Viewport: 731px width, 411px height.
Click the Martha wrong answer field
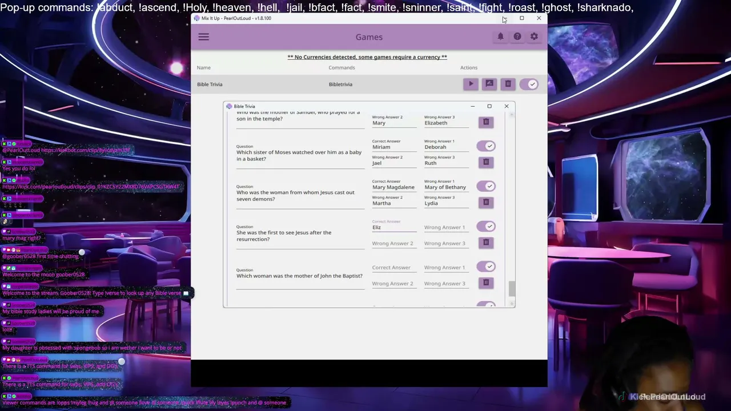coord(394,203)
